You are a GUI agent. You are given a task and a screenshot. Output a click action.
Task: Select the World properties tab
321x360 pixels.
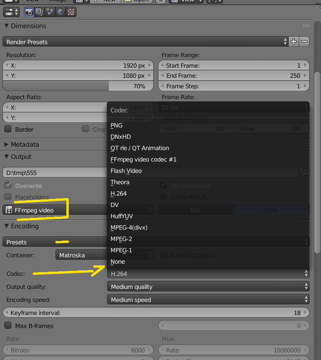[x=61, y=12]
